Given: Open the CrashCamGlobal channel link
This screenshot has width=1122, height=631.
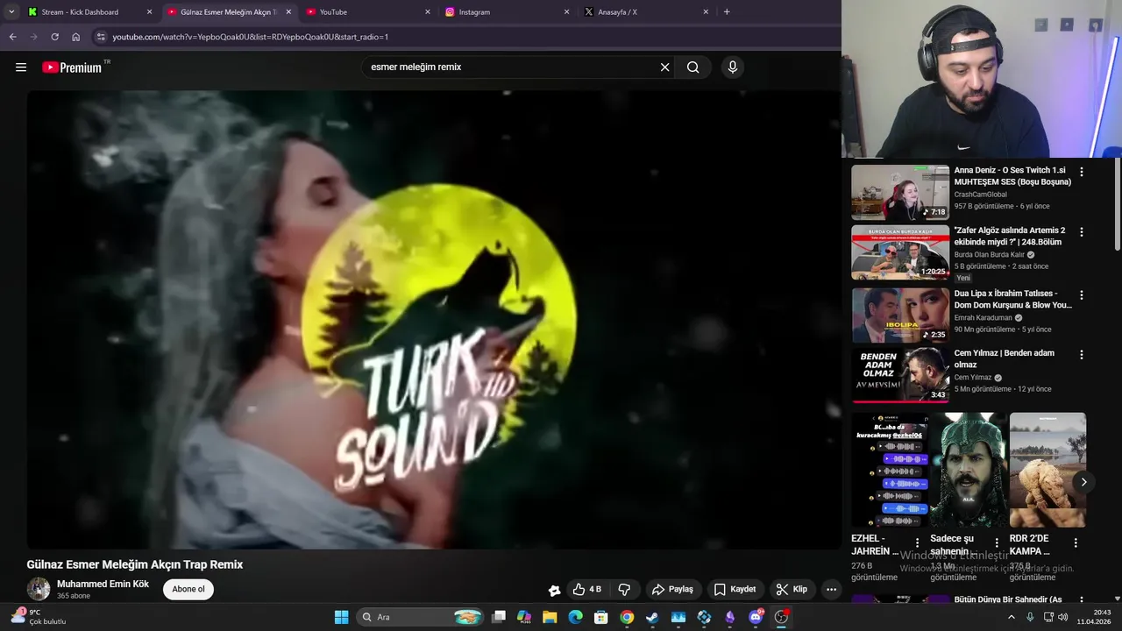Looking at the screenshot, I should point(981,195).
